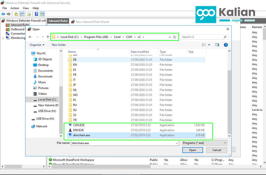Select the dimchain.exe file in the list
Image resolution: width=266 pixels, height=175 pixels.
(136, 135)
